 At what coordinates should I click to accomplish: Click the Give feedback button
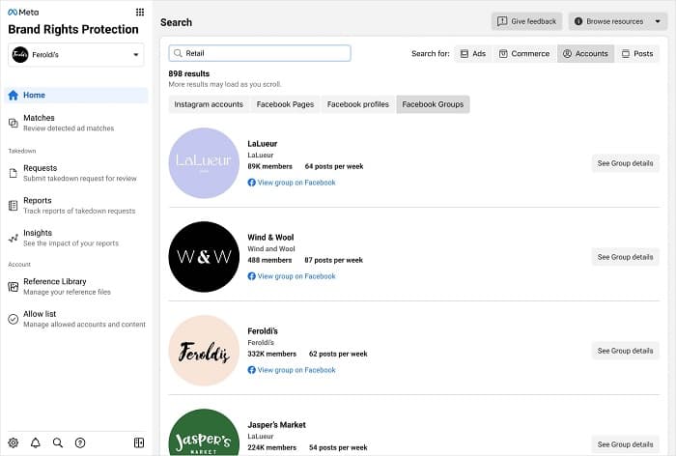pos(527,21)
